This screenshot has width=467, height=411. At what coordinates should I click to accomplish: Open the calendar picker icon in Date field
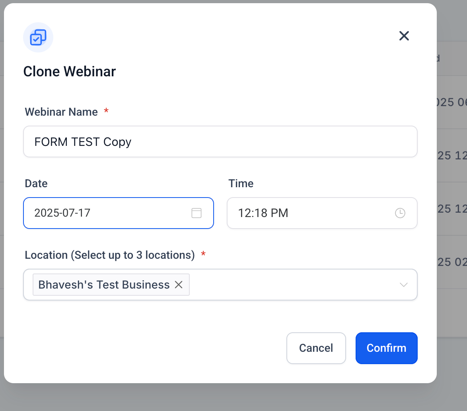point(197,213)
